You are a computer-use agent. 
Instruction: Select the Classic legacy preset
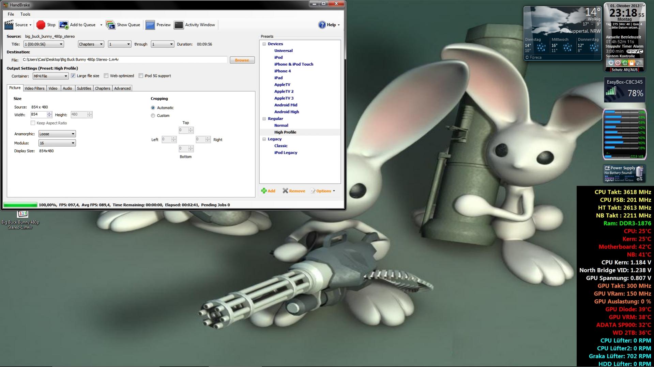pyautogui.click(x=281, y=146)
